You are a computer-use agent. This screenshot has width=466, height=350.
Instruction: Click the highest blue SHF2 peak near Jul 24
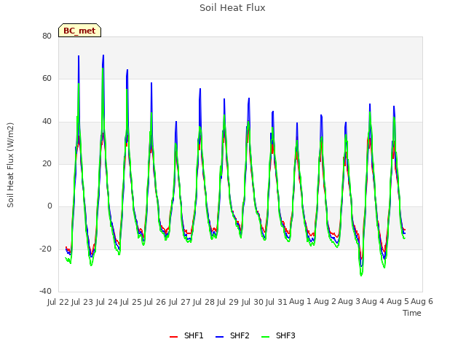pyautogui.click(x=103, y=55)
